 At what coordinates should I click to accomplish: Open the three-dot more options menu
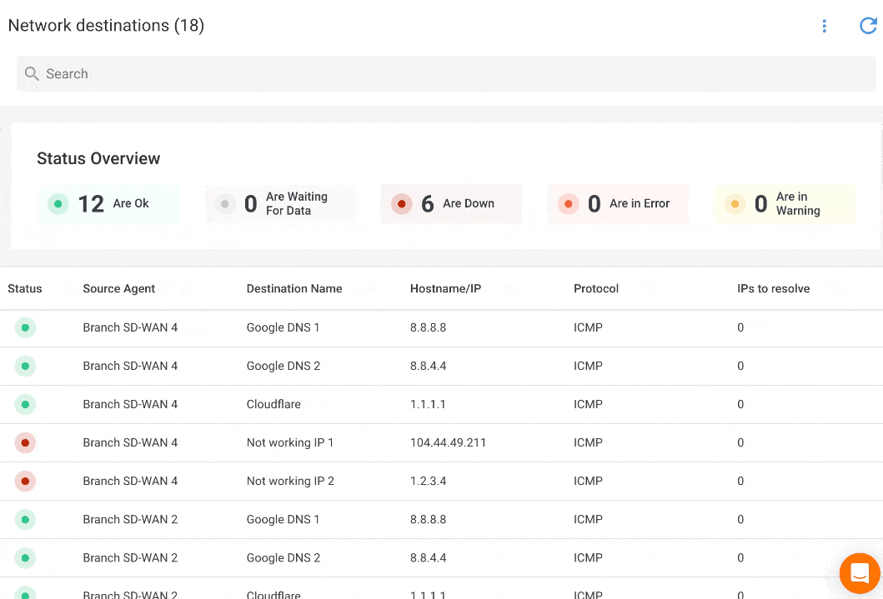click(824, 26)
